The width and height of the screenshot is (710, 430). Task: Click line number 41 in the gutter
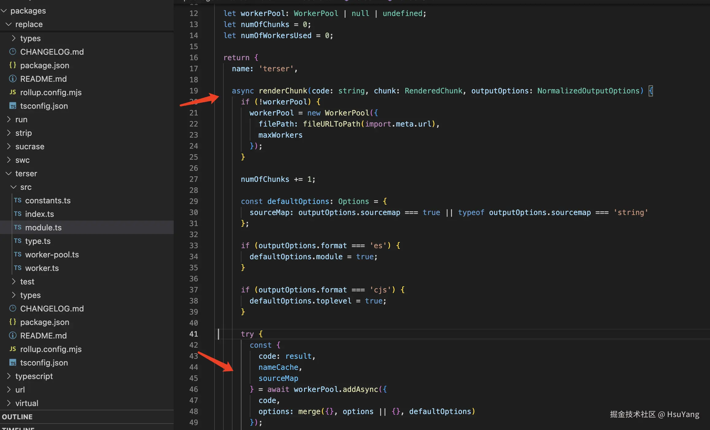[x=193, y=334]
